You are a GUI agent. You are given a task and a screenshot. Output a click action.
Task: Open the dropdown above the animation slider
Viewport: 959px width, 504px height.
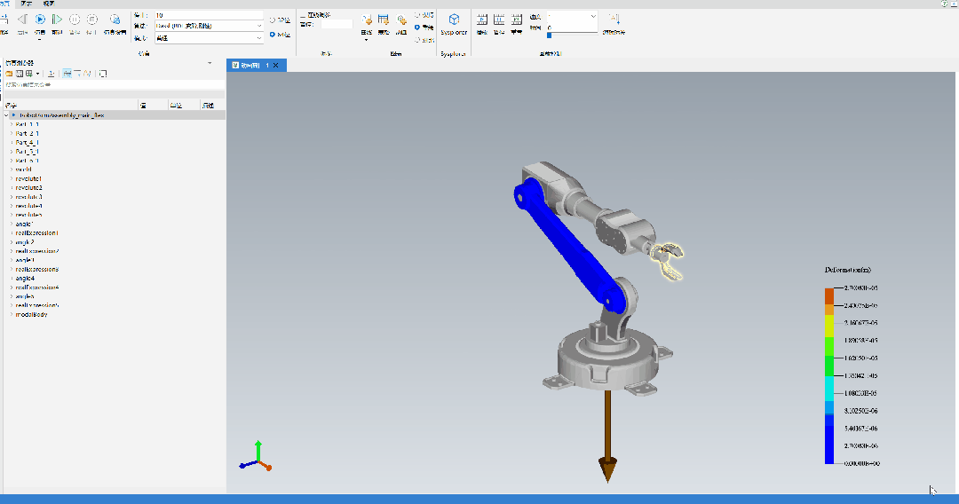pos(572,16)
